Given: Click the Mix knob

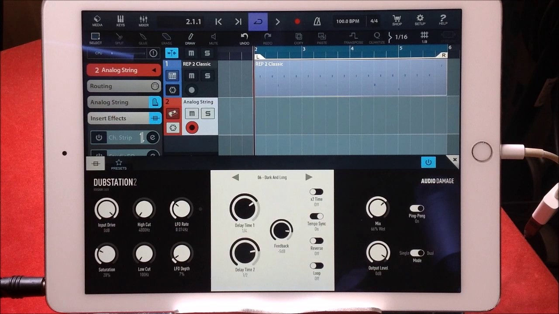Looking at the screenshot, I should coord(378,208).
